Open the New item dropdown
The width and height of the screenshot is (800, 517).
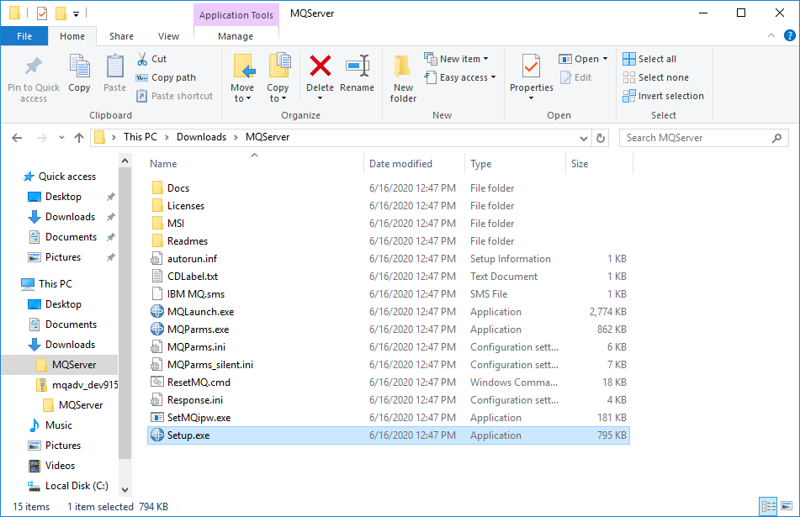tap(485, 59)
